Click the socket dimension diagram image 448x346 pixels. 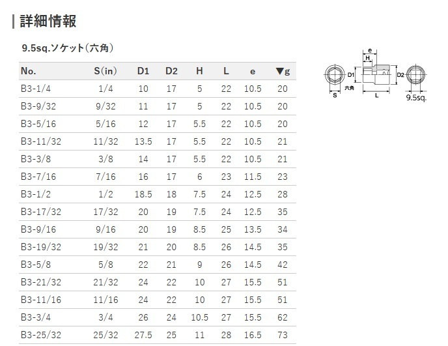point(376,75)
